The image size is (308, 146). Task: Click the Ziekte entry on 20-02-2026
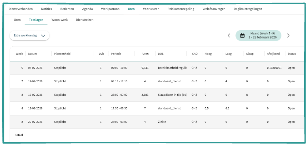click(162, 122)
